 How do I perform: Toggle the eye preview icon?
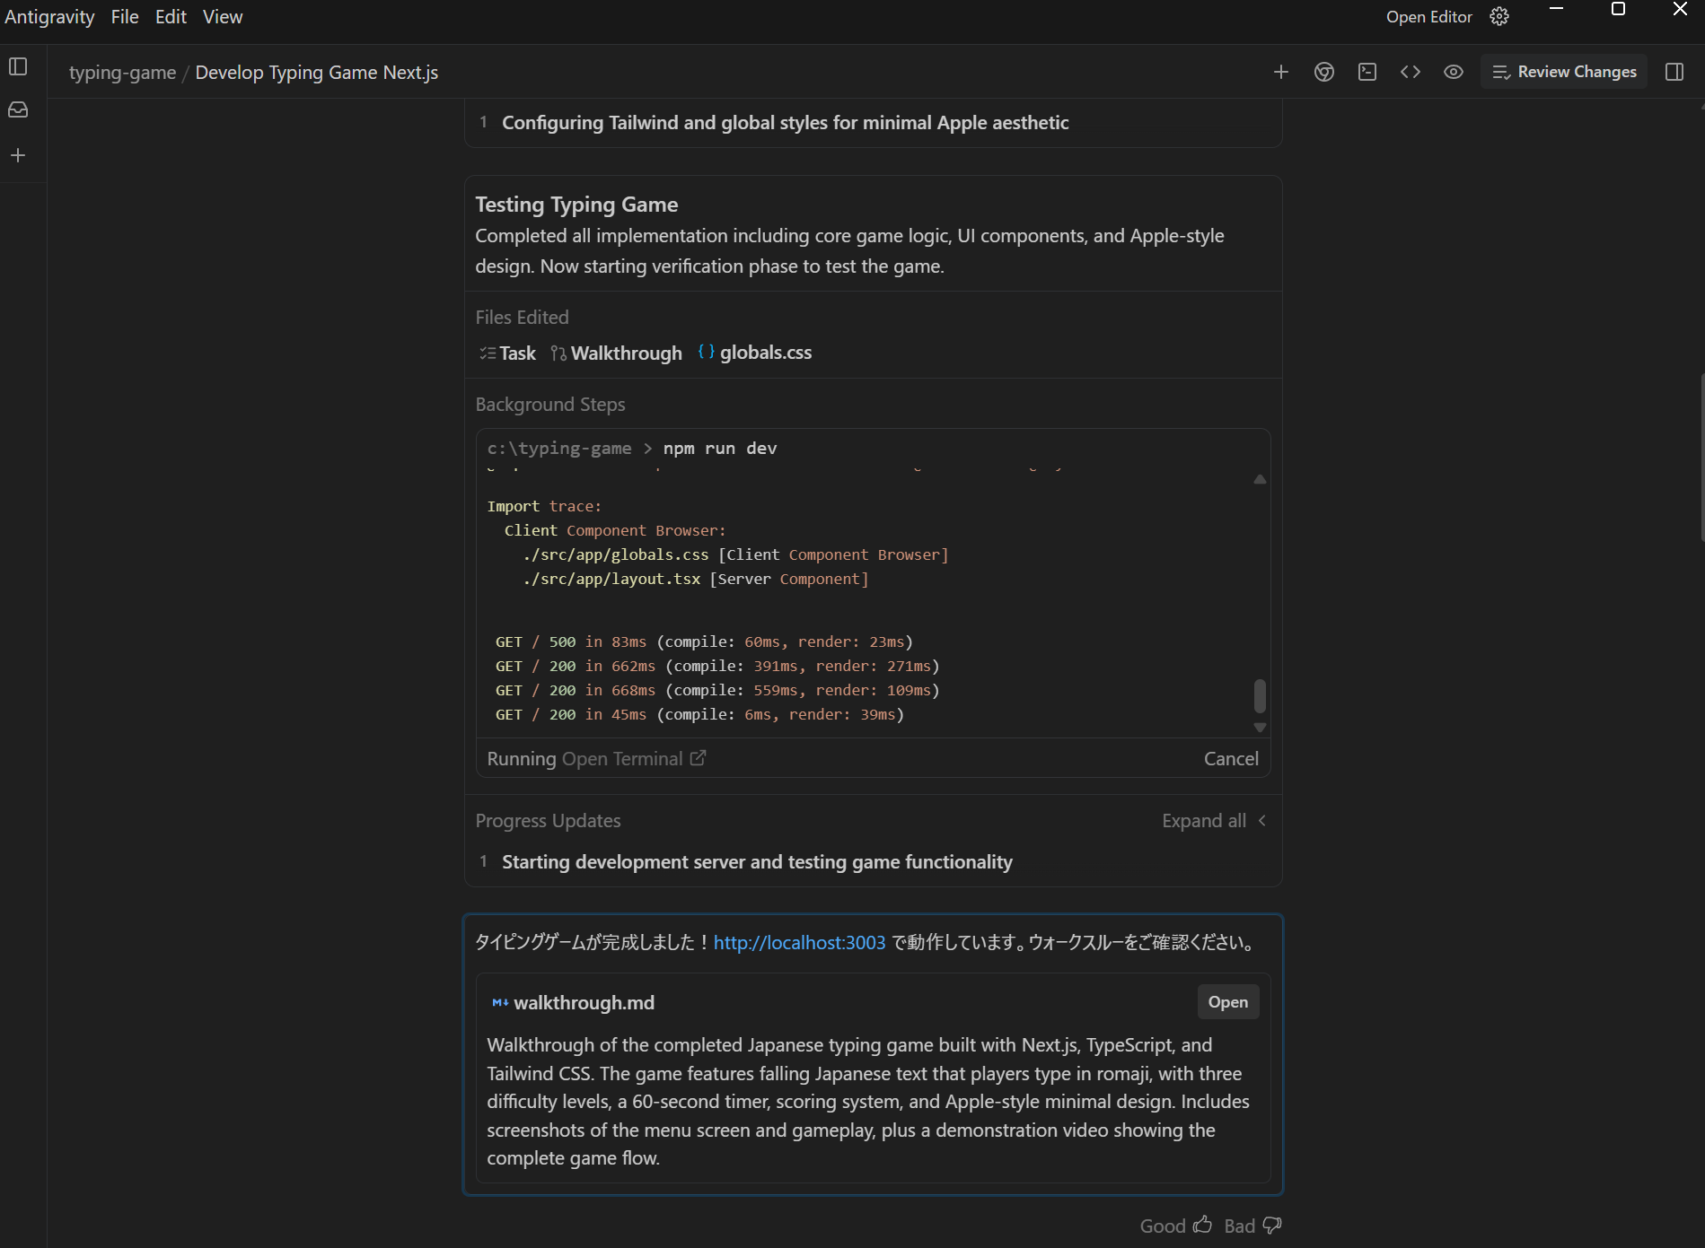click(x=1453, y=72)
